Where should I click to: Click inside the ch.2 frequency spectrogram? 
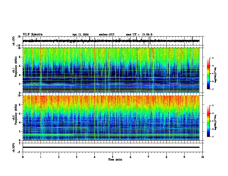[x=111, y=118]
